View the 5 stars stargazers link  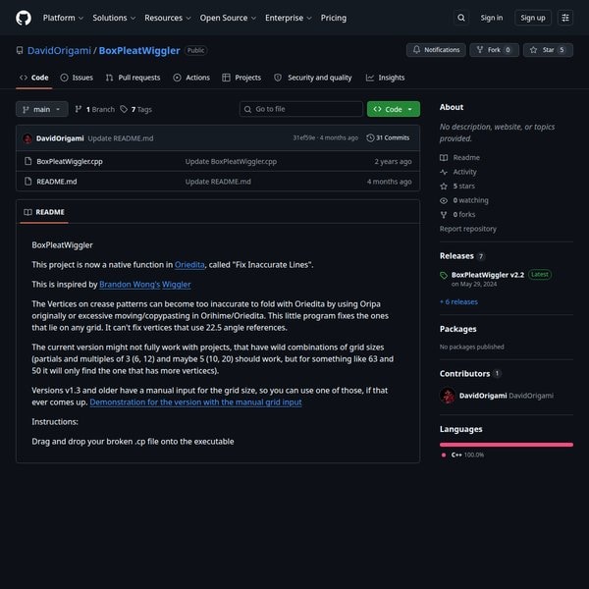tap(457, 186)
